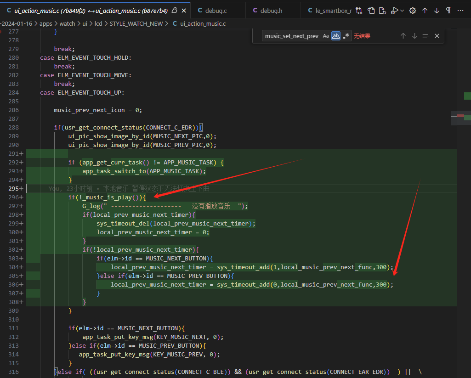471x378 pixels.
Task: Open diff editor settings gear
Action: 413,11
